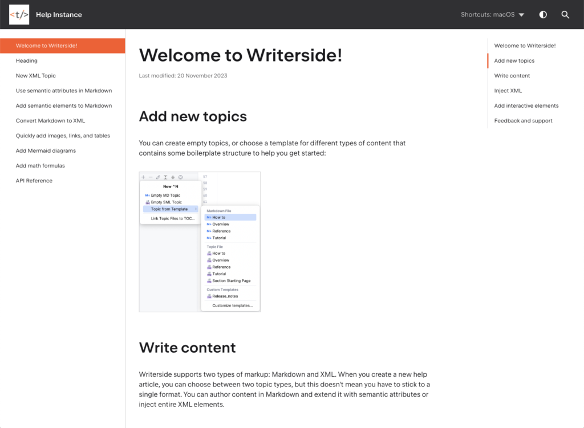Open the Heading topic in sidebar
The height and width of the screenshot is (428, 584).
click(27, 60)
